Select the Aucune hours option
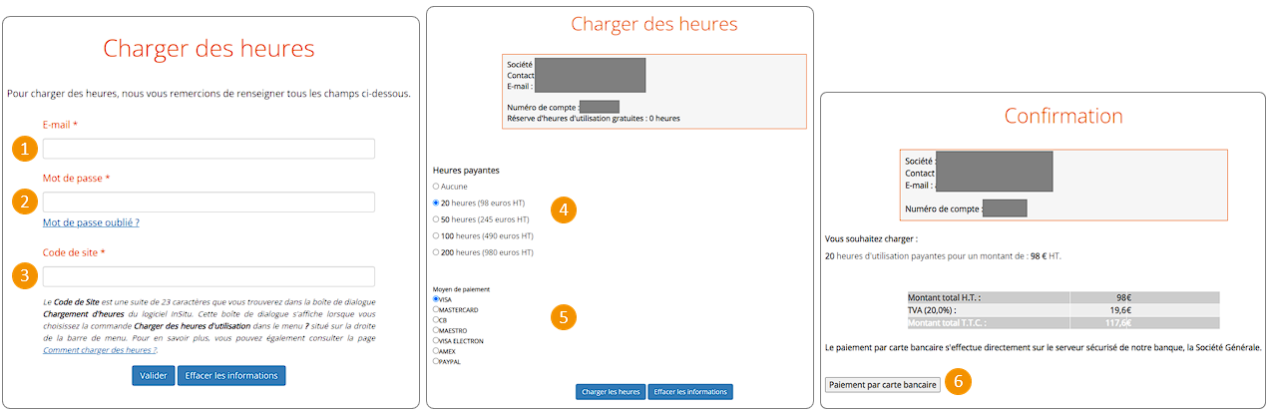 tap(435, 187)
